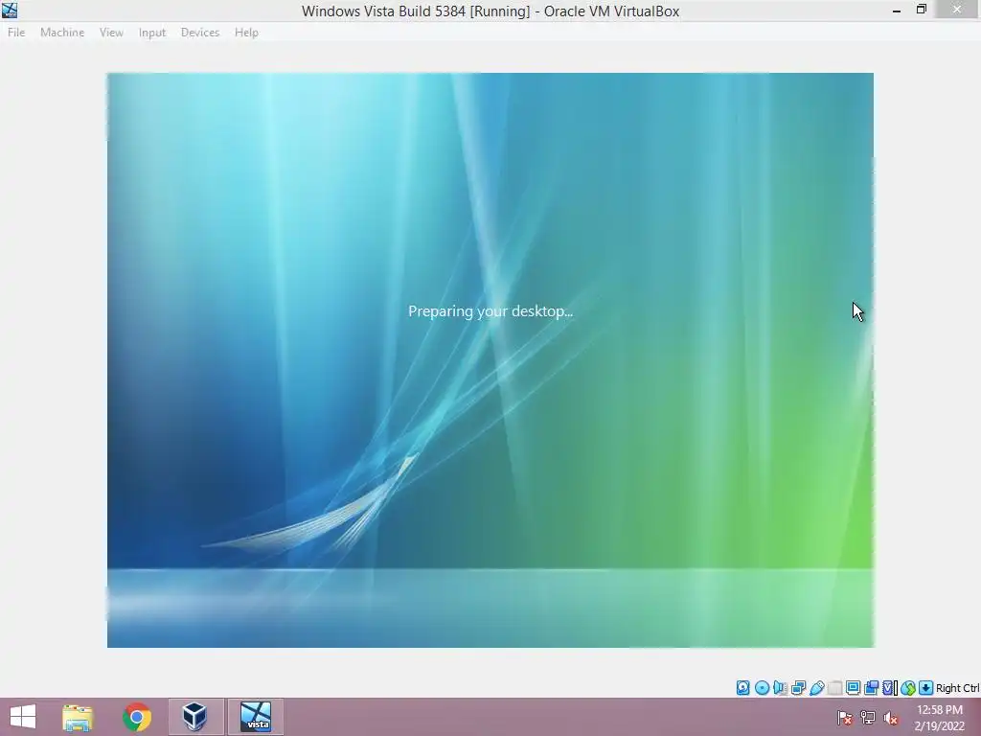Screen dimensions: 981x736
Task: Click the display settings indicator
Action: point(853,688)
